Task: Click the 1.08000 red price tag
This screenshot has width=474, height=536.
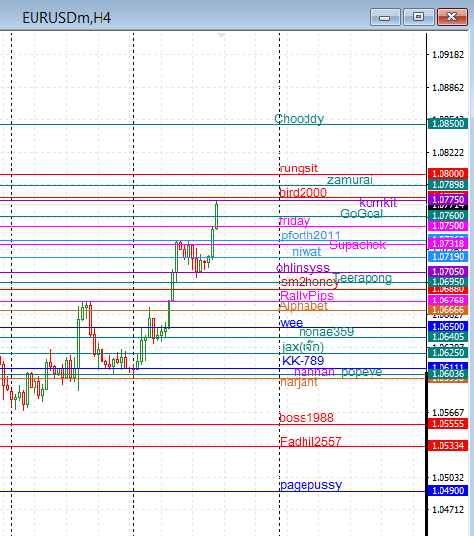Action: (x=447, y=174)
